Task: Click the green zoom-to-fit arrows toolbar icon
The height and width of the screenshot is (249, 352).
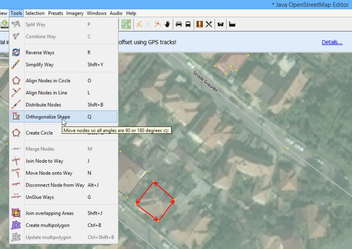Action: click(126, 24)
